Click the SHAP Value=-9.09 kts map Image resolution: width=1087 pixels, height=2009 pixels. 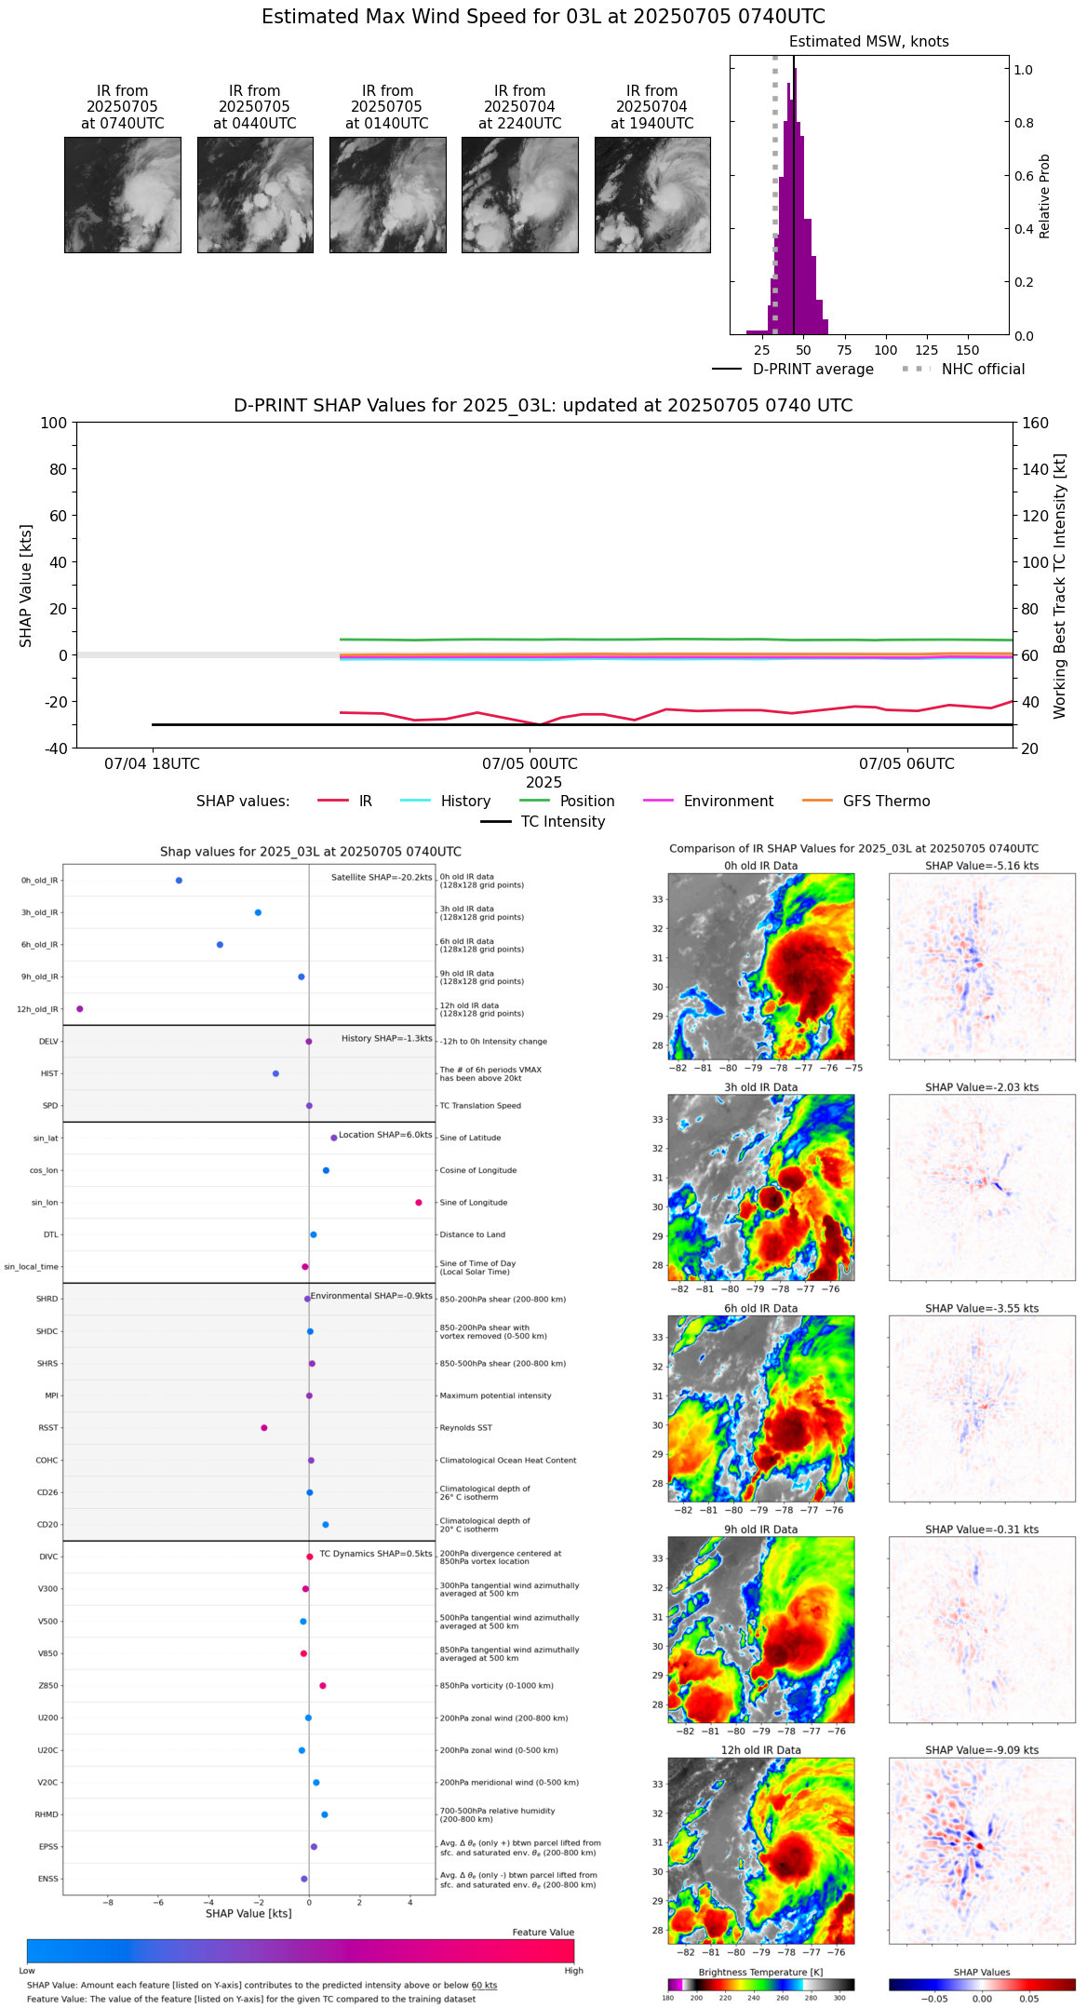pos(982,1850)
